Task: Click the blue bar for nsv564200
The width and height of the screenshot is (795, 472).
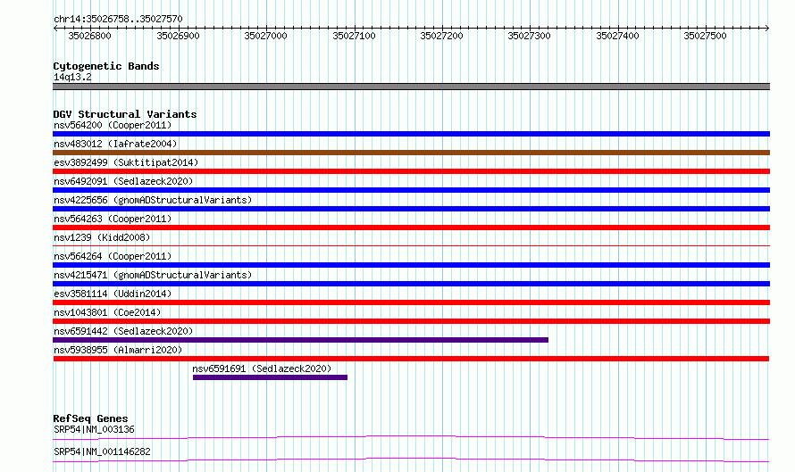Action: (x=411, y=134)
